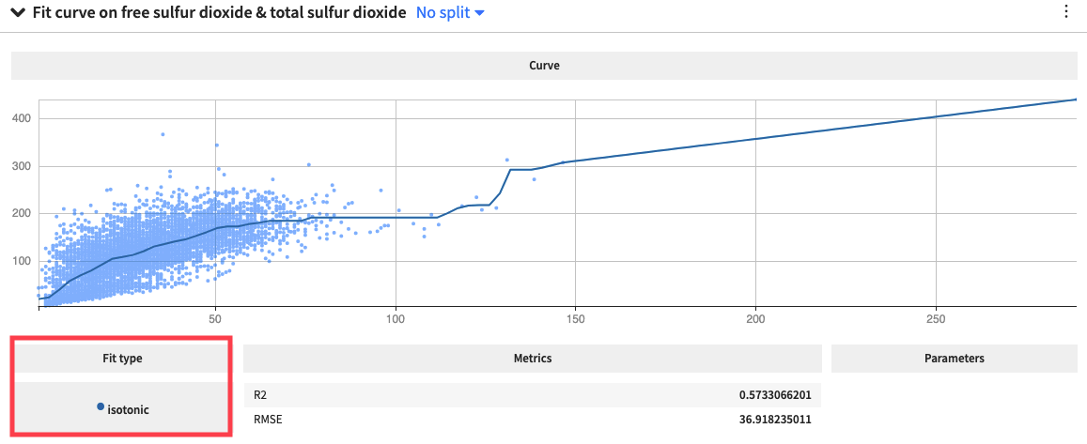Open the No split dropdown
The width and height of the screenshot is (1087, 444).
coord(449,13)
